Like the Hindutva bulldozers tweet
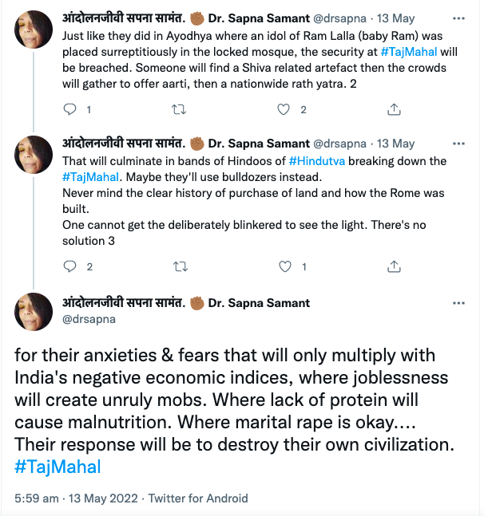 click(x=284, y=266)
